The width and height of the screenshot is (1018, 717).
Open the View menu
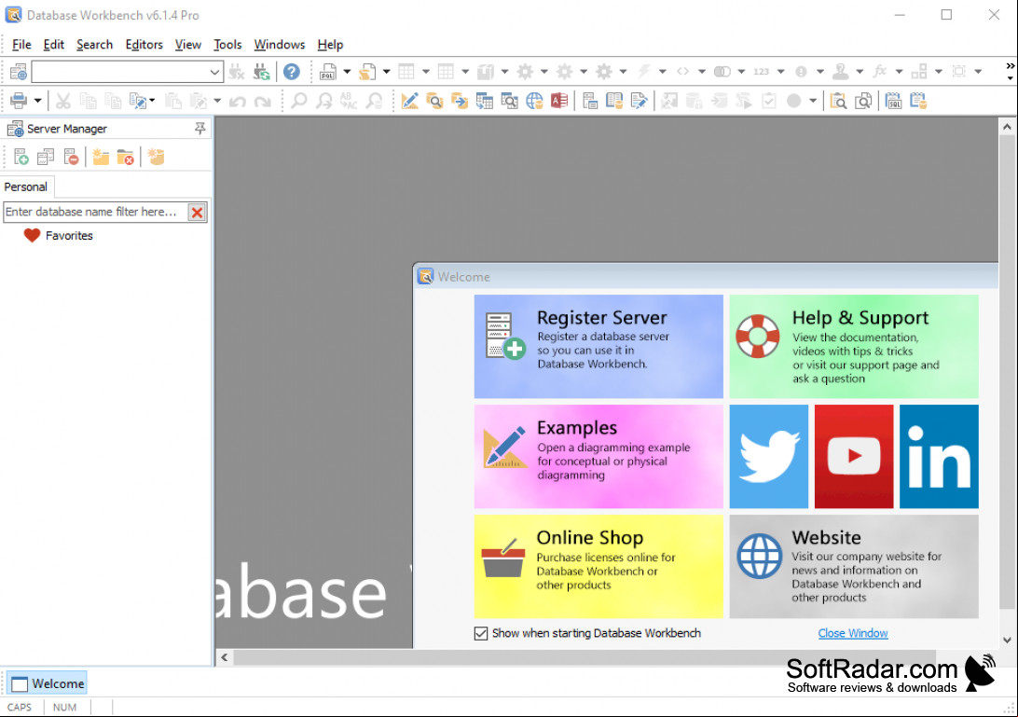coord(187,44)
